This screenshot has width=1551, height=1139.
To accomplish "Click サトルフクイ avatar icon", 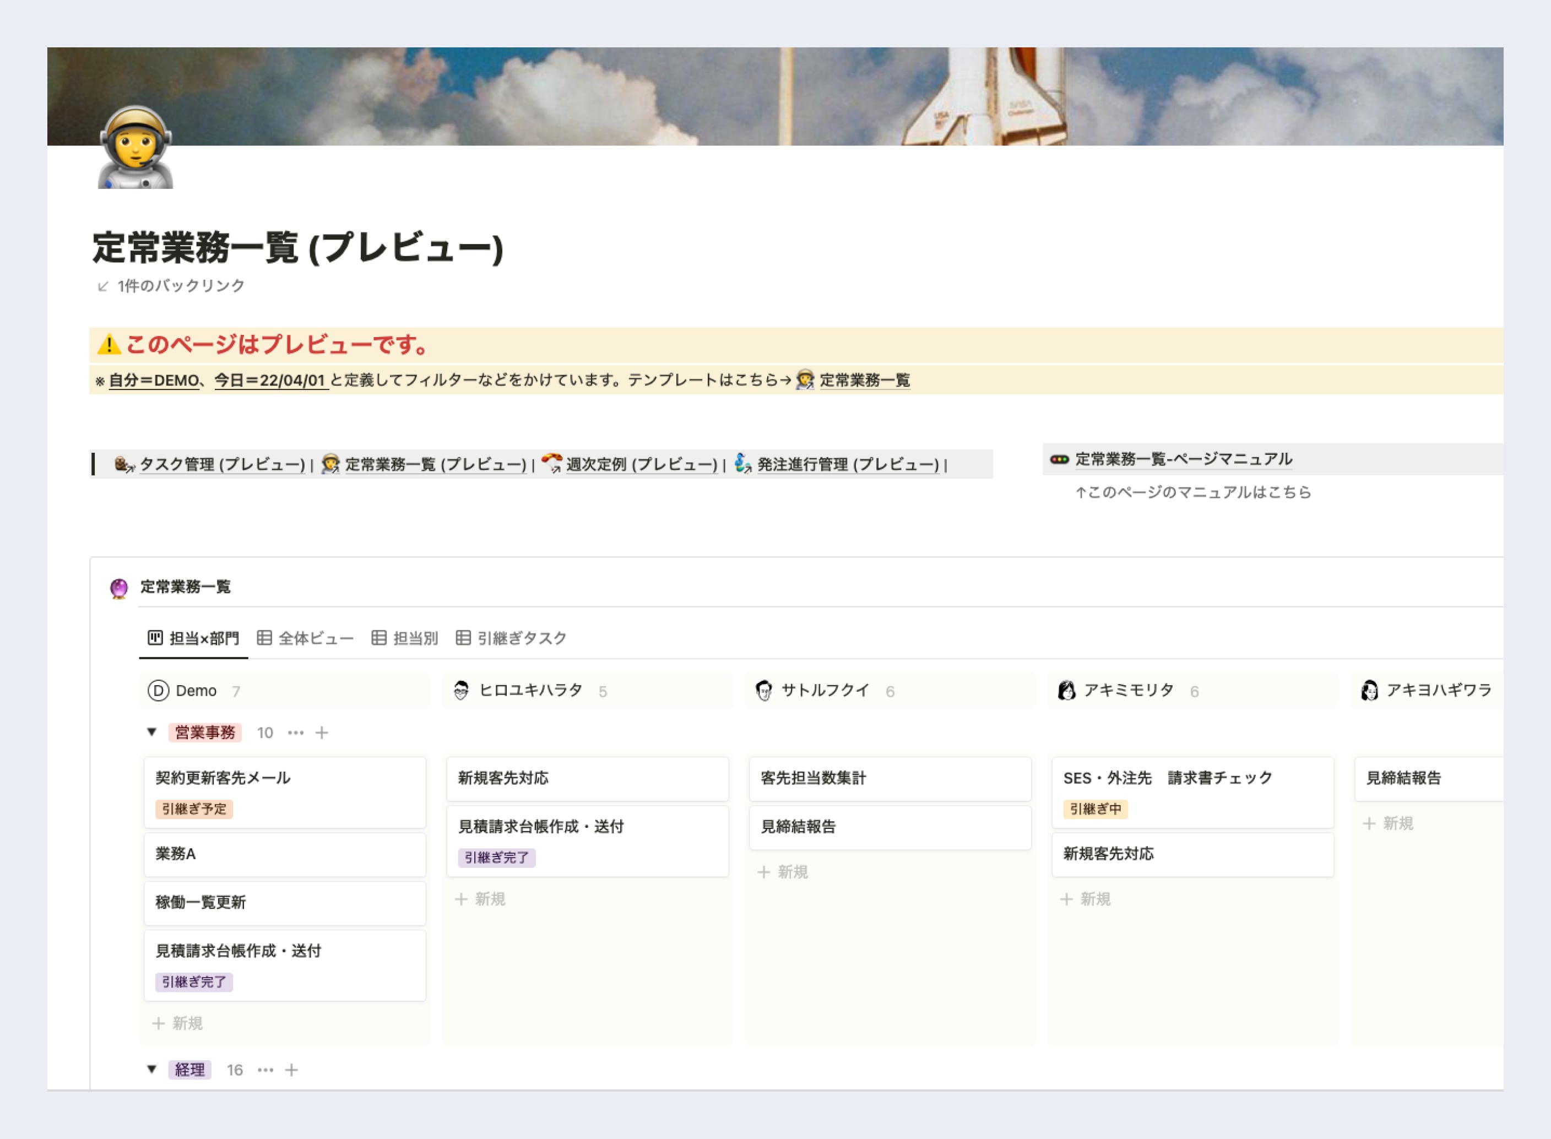I will (x=764, y=690).
